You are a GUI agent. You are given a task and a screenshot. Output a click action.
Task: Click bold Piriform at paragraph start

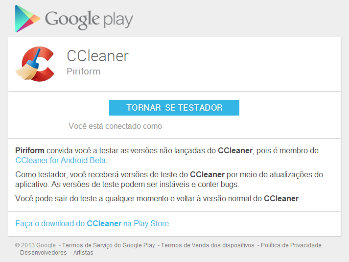[x=30, y=151]
